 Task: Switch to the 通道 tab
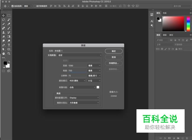click(165, 35)
